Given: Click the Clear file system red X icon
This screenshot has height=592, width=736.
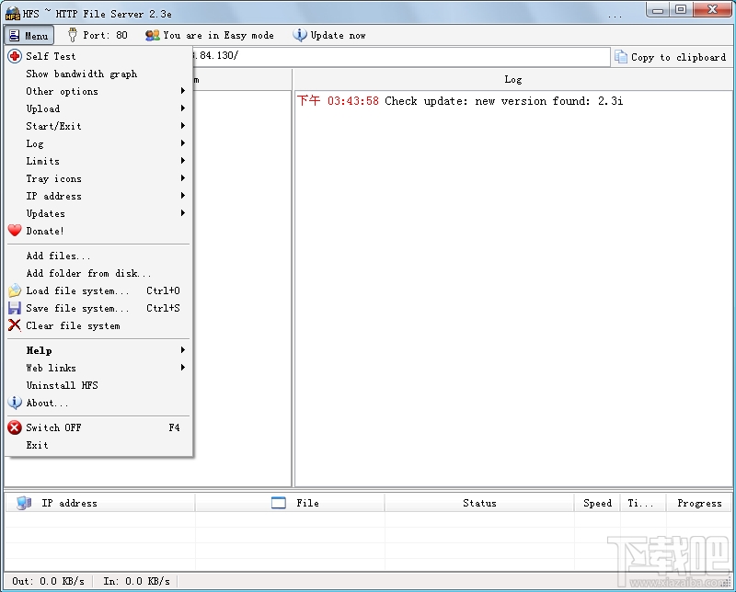Looking at the screenshot, I should tap(15, 325).
